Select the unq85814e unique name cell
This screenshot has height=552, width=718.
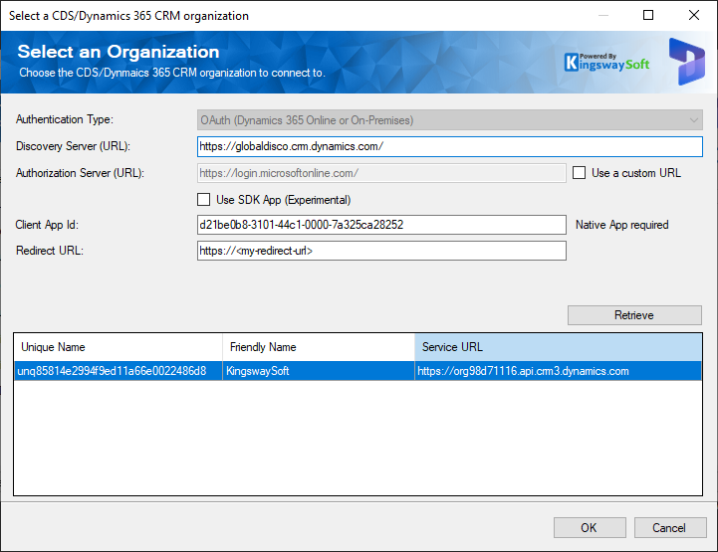tap(112, 371)
